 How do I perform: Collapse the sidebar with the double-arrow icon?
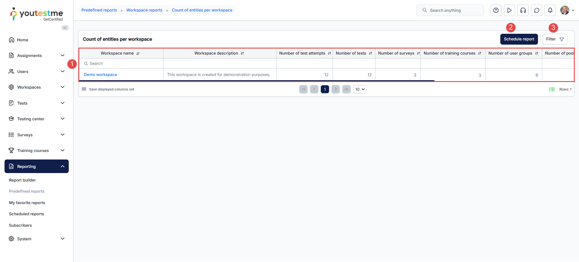point(65,28)
